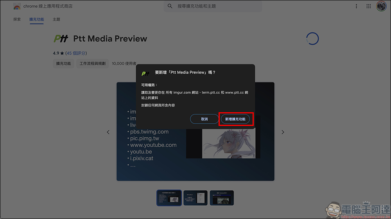Click the Ptt logo beside extension title
The width and height of the screenshot is (391, 219).
pos(61,39)
